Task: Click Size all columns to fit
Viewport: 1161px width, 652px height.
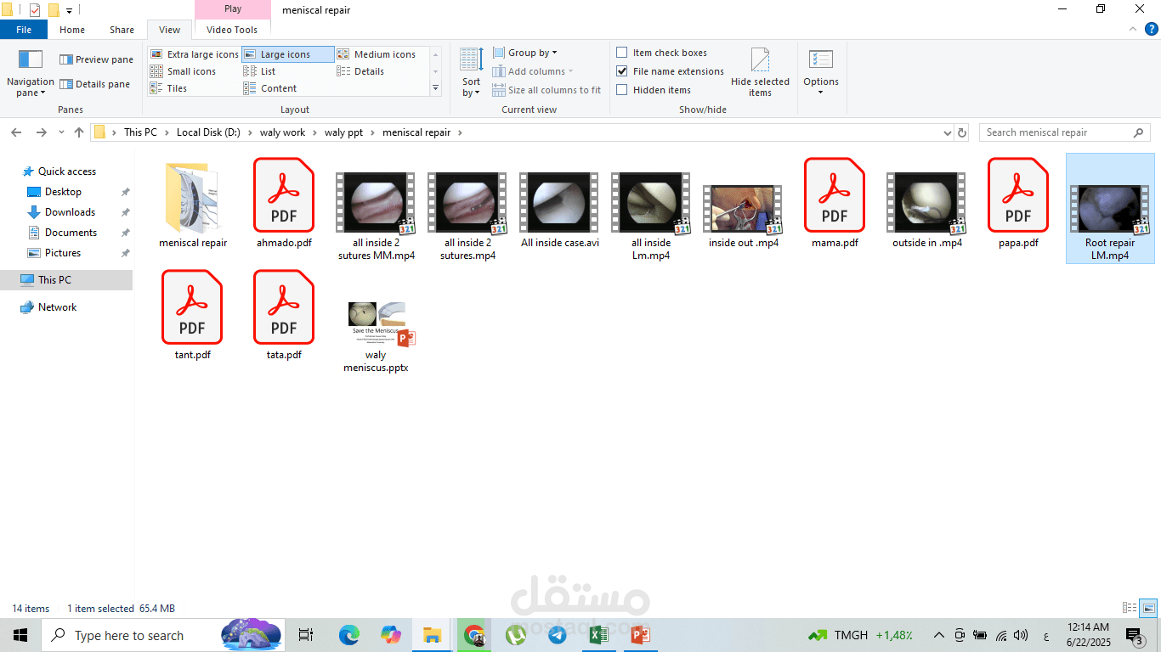Action: click(547, 90)
